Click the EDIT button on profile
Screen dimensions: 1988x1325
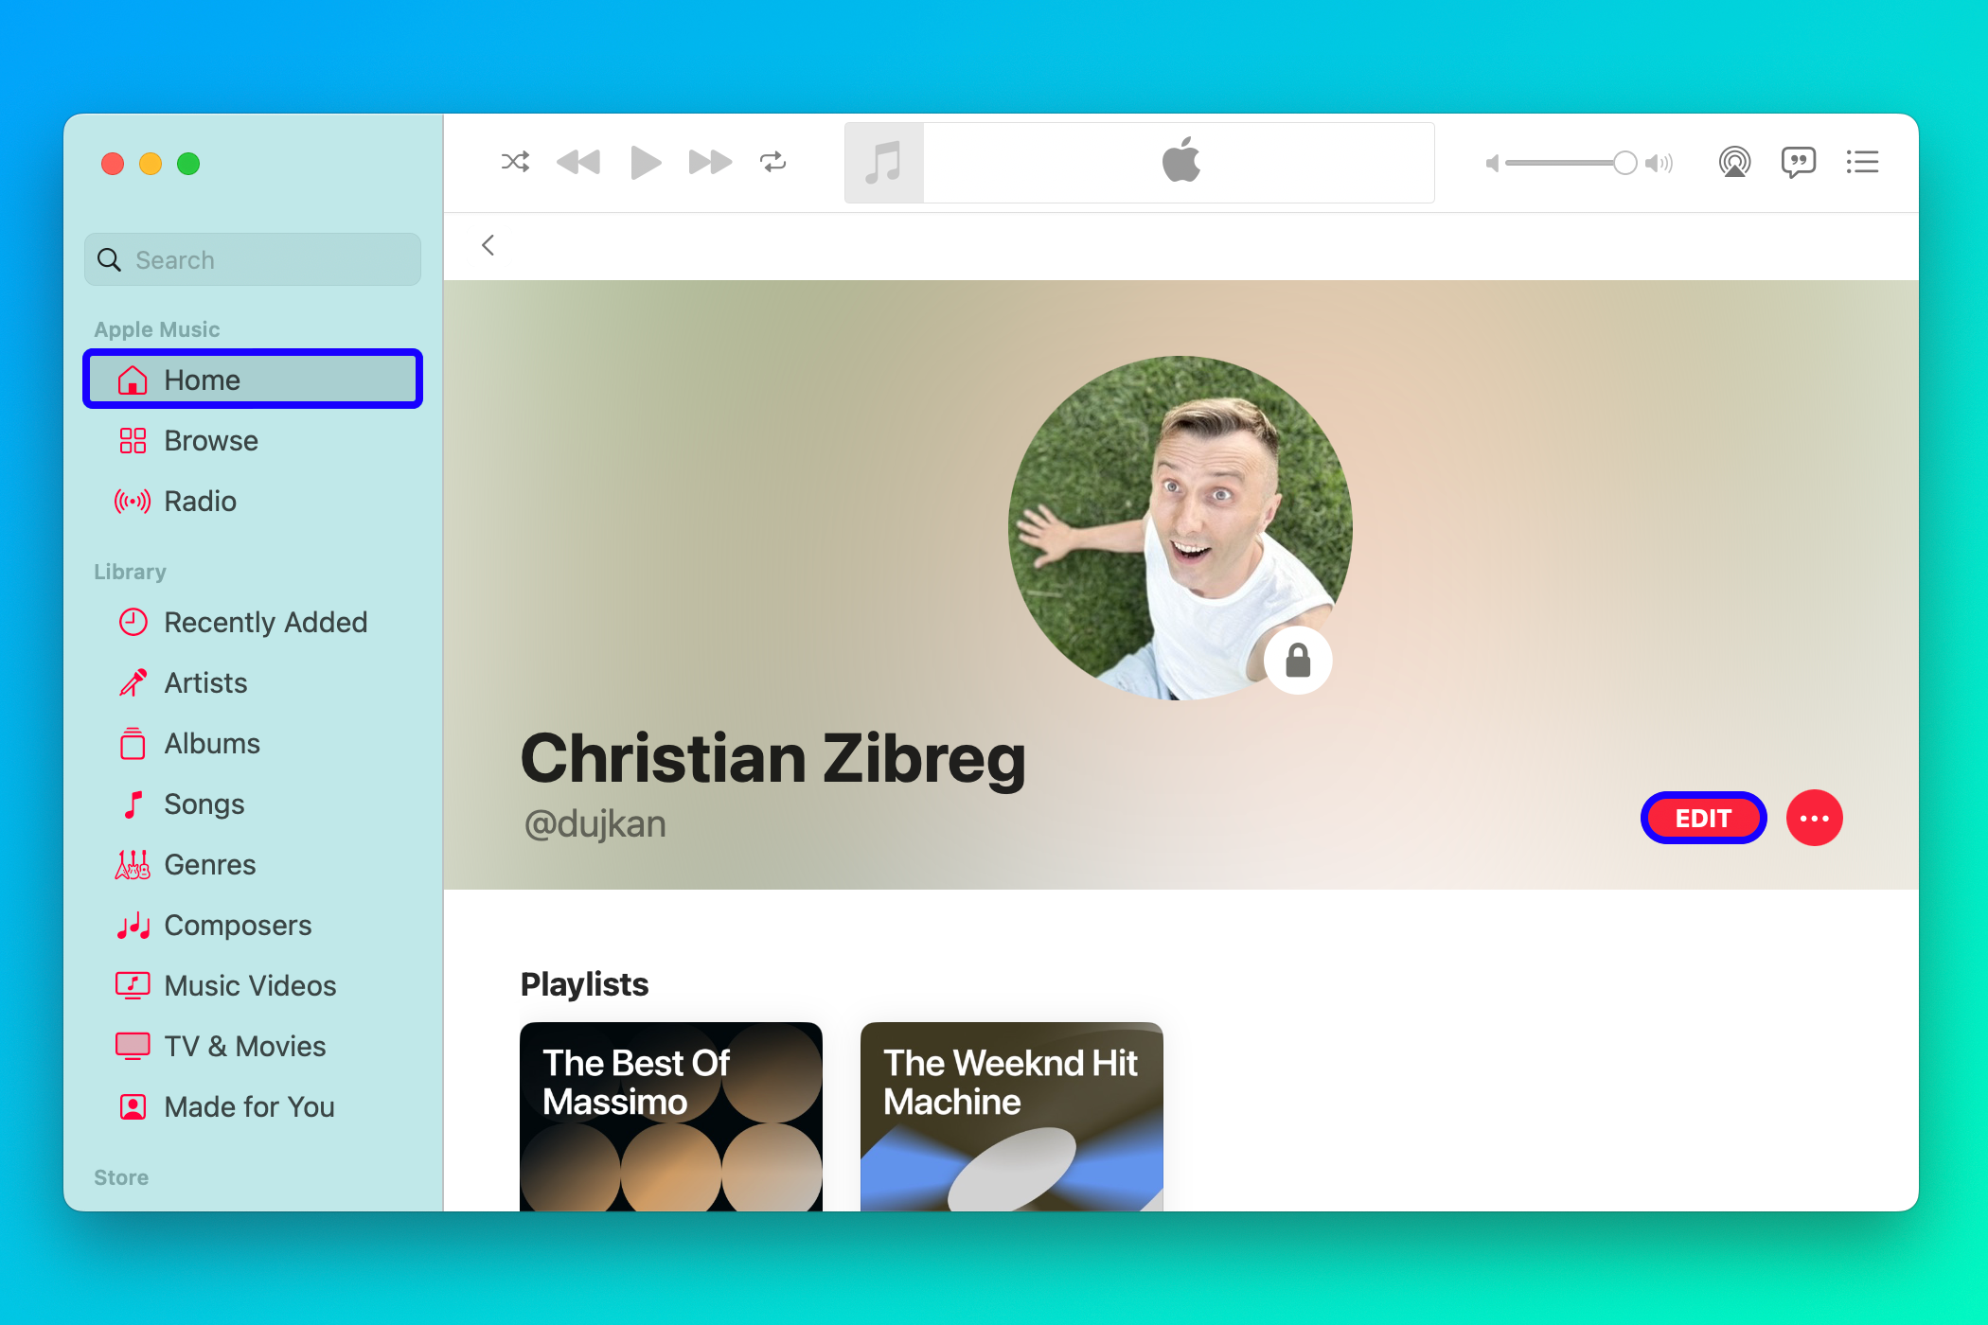coord(1702,820)
